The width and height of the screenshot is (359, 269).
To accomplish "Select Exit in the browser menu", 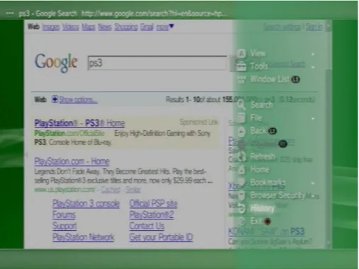I will [256, 221].
